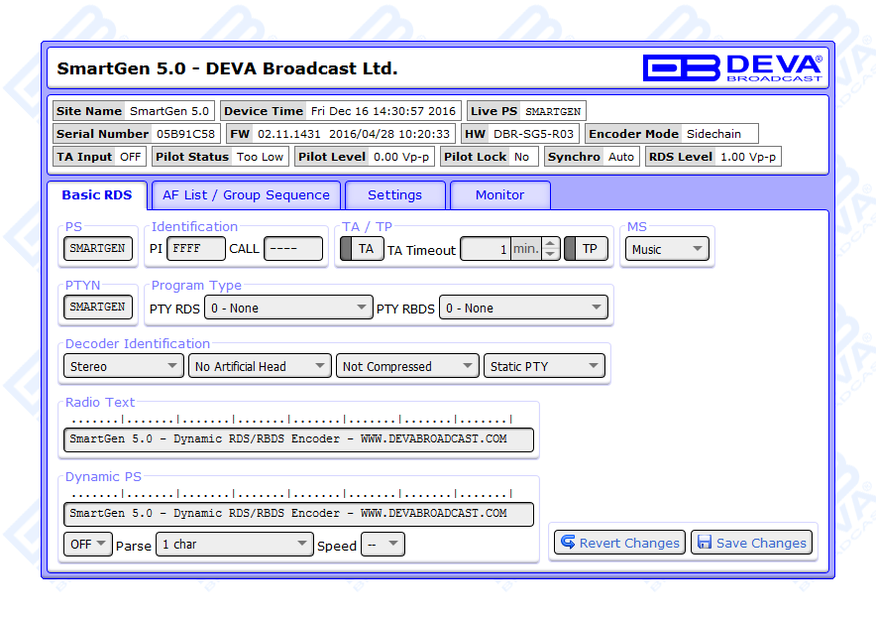
Task: Switch to AF List / Group Sequence tab
Action: tap(246, 195)
